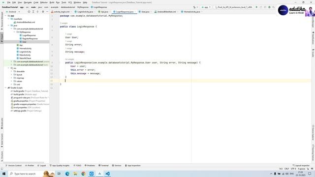
Task: Open Microsoft Edge from the taskbar
Action: tap(67, 174)
